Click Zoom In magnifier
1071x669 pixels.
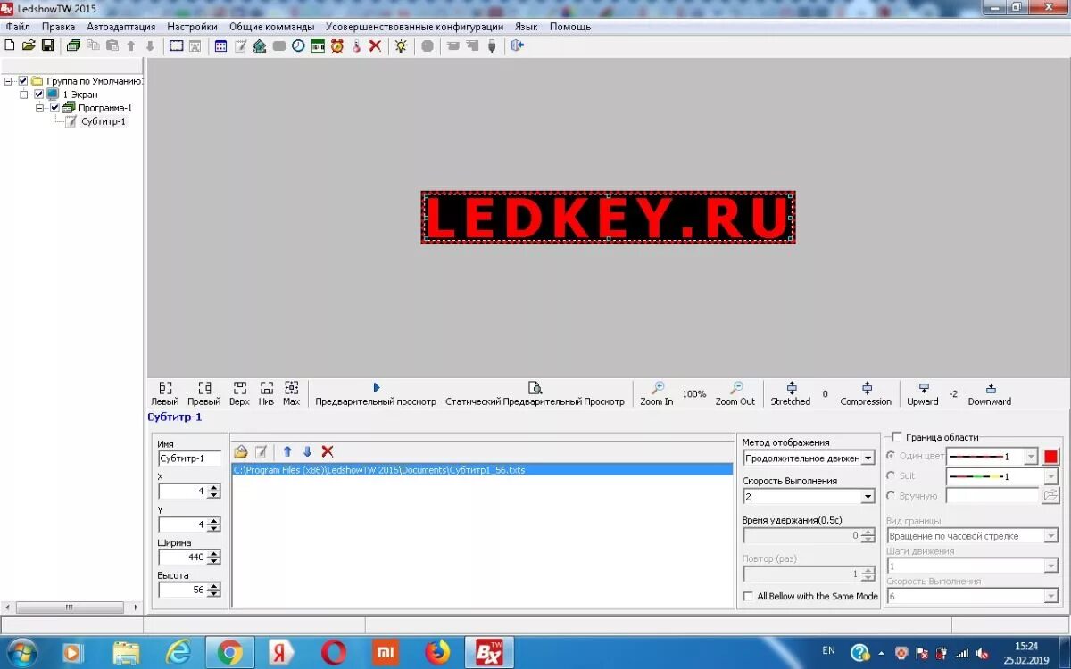click(x=657, y=393)
